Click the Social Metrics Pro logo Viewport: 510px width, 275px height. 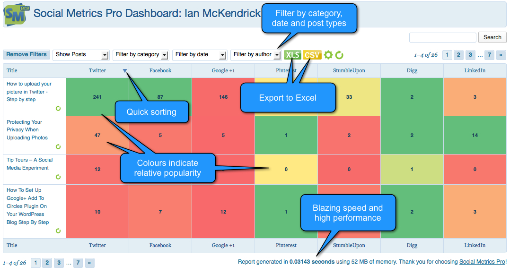click(x=16, y=14)
